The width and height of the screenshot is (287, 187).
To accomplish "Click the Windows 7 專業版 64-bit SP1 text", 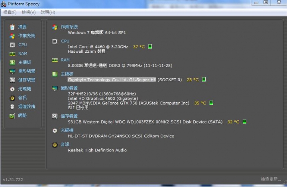I will tap(97, 32).
